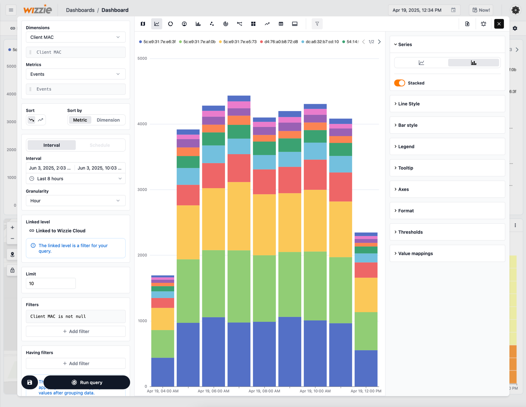The image size is (526, 407).
Task: Toggle the Stacked switch off
Action: (x=400, y=83)
